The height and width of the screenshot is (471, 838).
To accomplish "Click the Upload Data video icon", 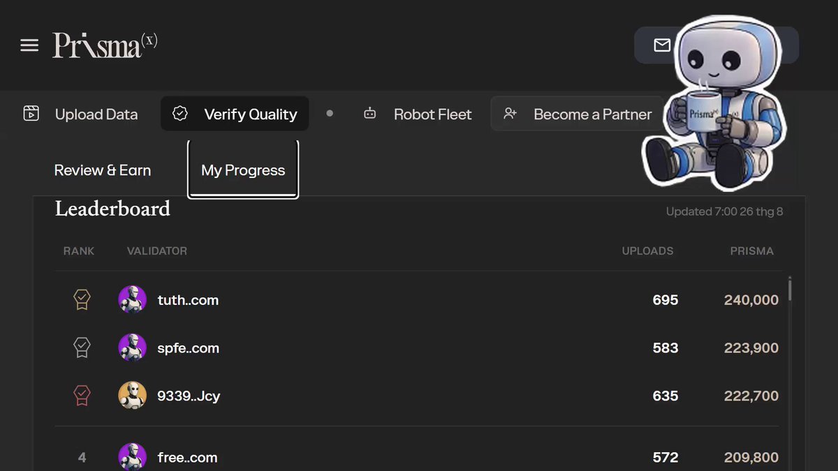I will pyautogui.click(x=31, y=114).
